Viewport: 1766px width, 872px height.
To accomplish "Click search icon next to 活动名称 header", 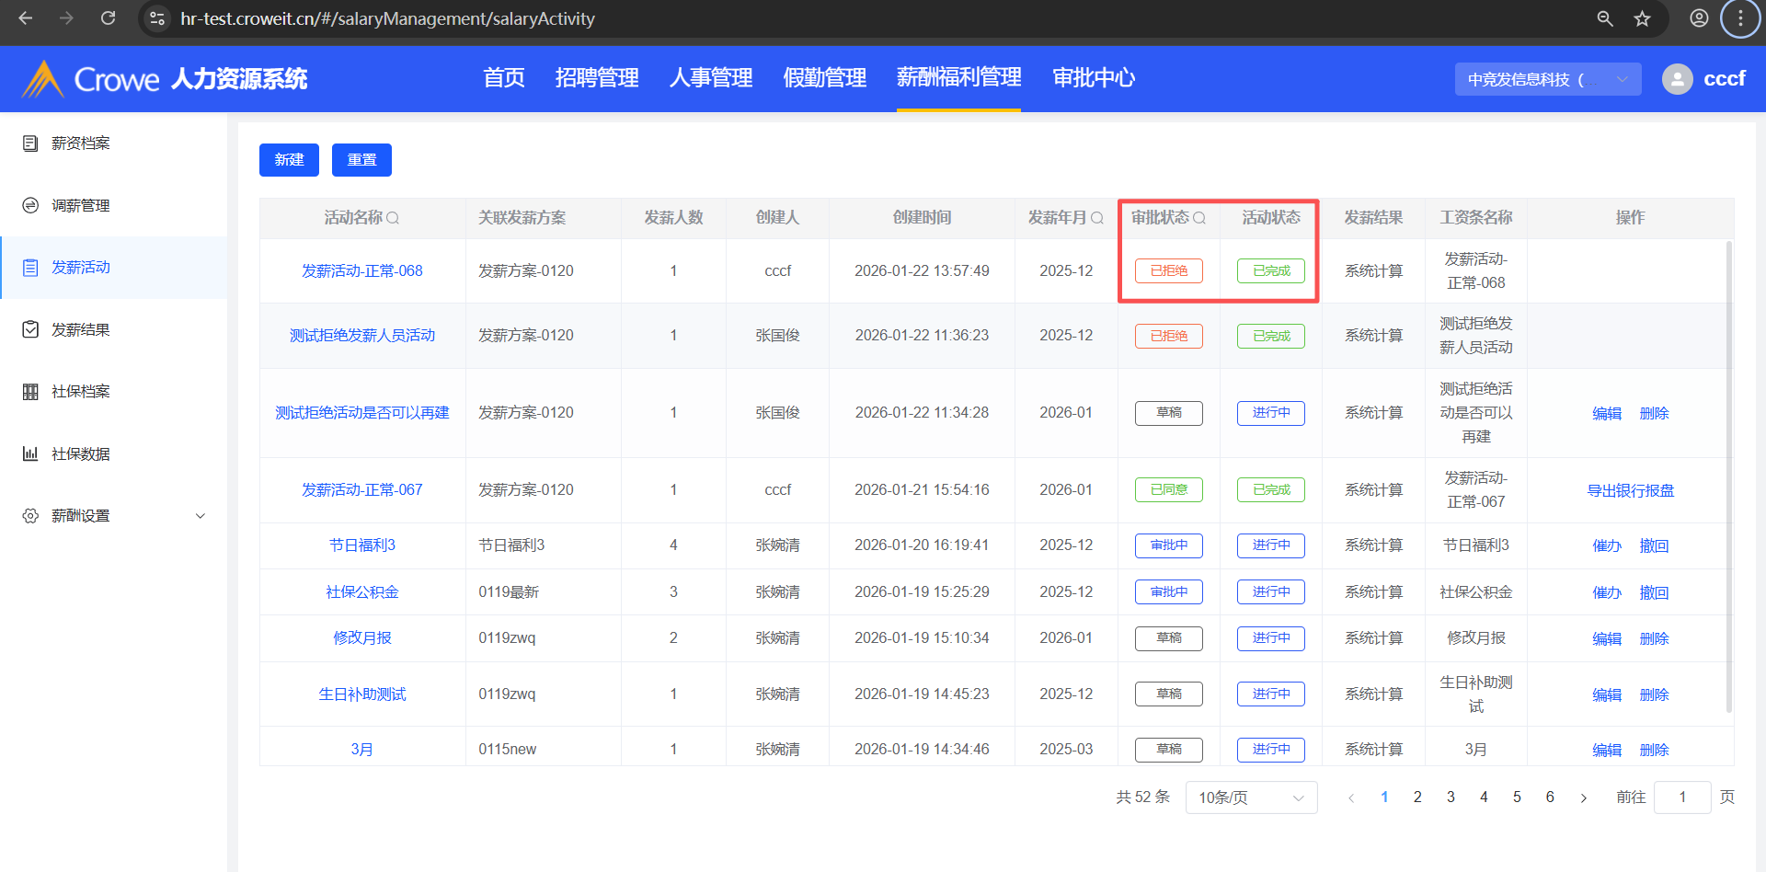I will 393,218.
